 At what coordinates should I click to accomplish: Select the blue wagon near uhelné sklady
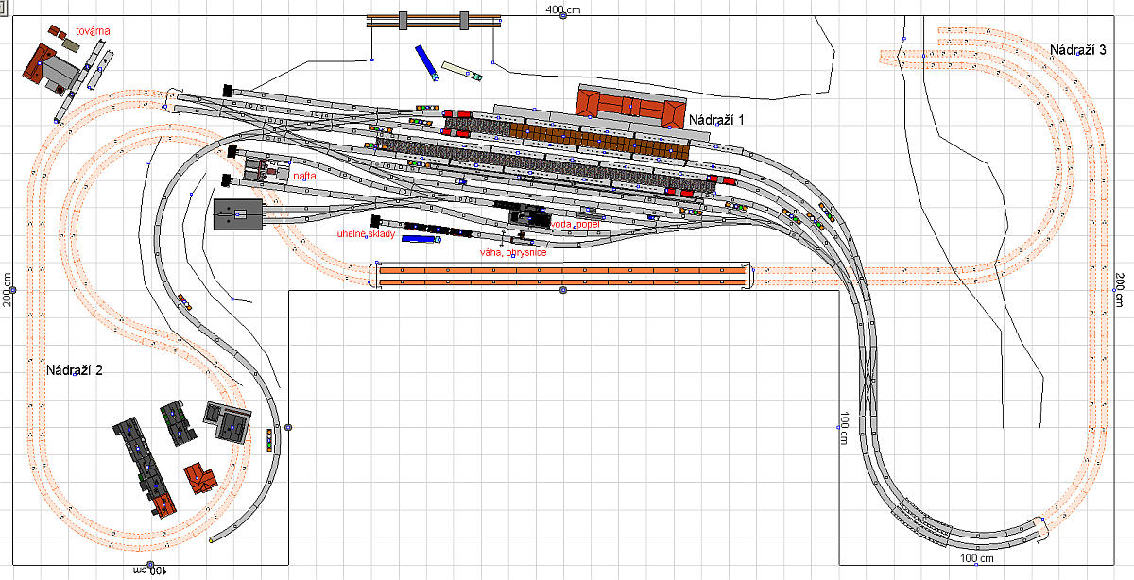(421, 239)
